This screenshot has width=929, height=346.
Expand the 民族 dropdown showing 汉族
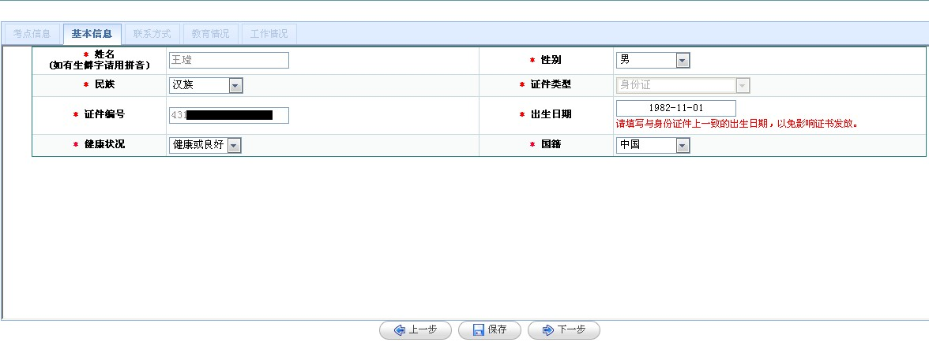point(235,85)
